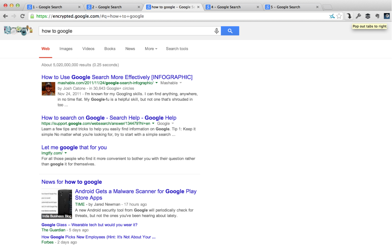Image resolution: width=392 pixels, height=245 pixels.
Task: Open the Google source dropdown on Search Help result
Action: [173, 123]
